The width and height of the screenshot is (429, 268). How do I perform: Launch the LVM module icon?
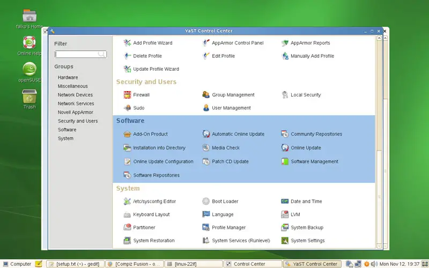285,214
